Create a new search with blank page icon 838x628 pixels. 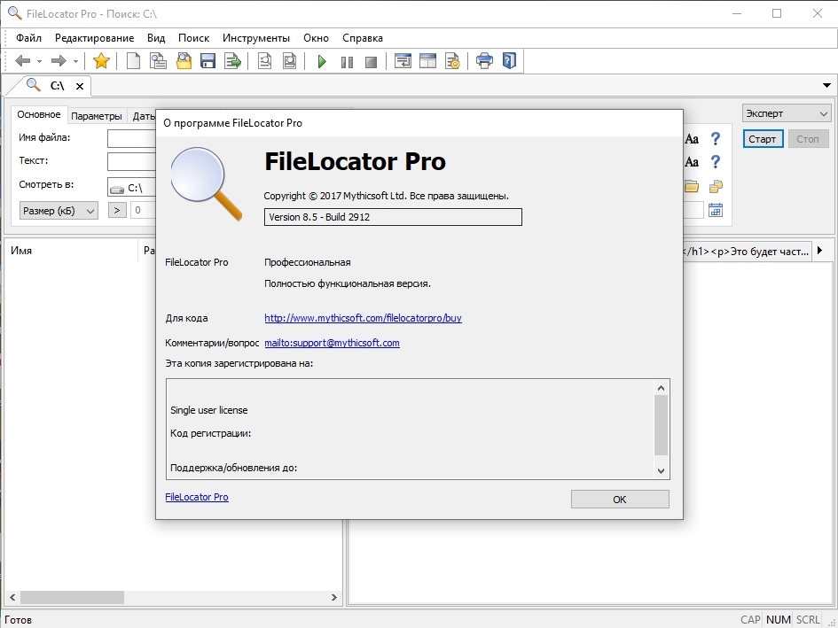pos(133,61)
